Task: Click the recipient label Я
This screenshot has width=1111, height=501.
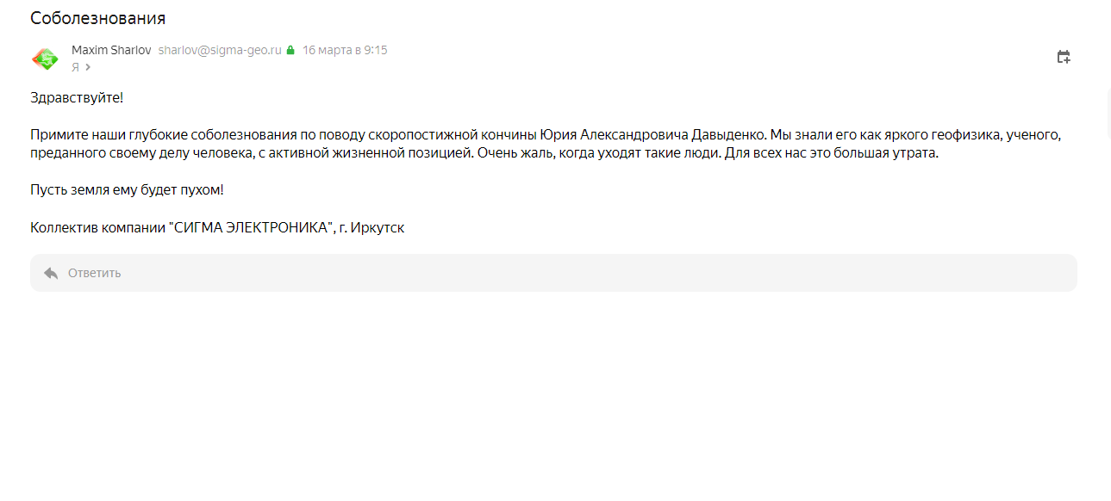Action: click(x=76, y=67)
